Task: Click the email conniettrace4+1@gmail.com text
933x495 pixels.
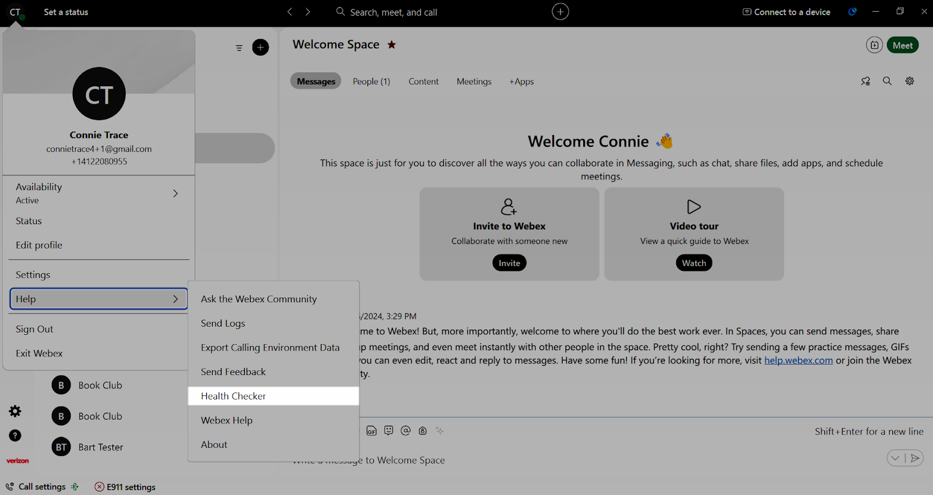Action: coord(99,149)
